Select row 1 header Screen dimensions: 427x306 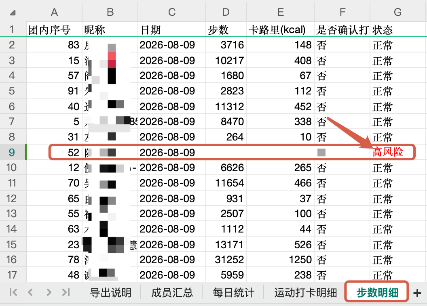coord(12,29)
